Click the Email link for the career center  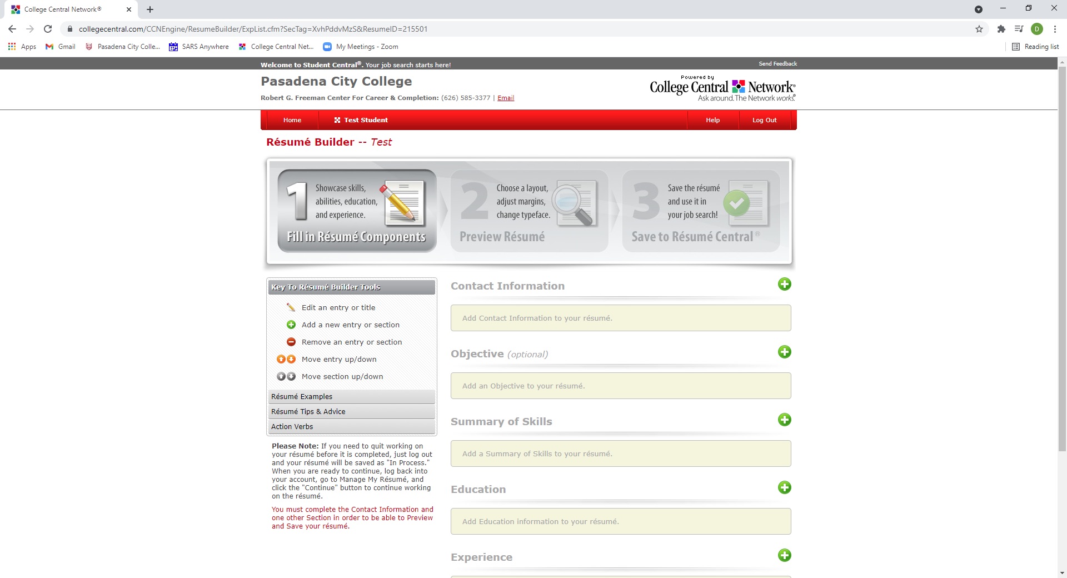pos(506,98)
